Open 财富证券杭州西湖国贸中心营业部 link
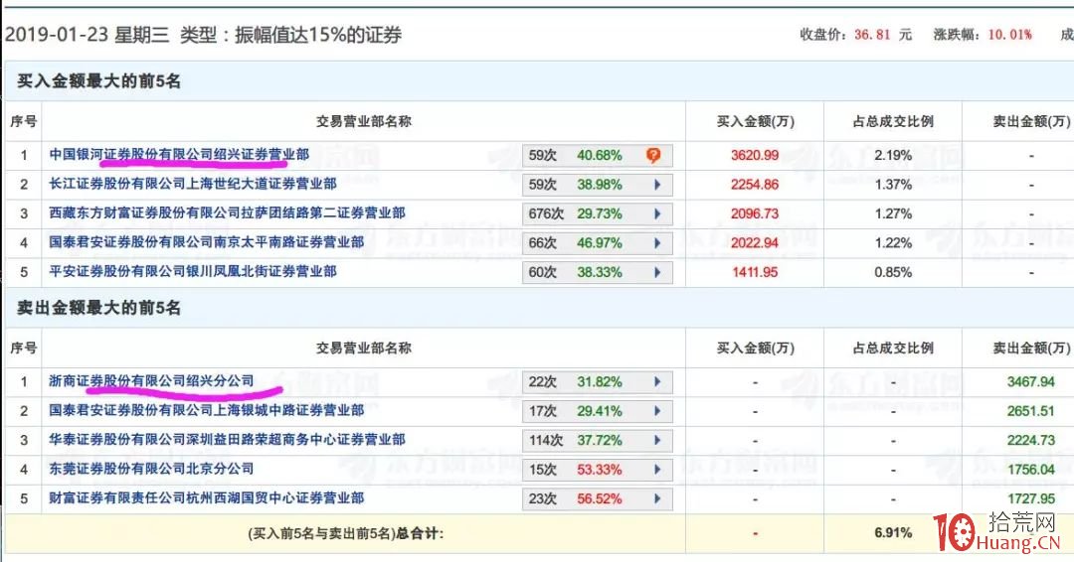Viewport: 1074px width, 562px height. click(206, 497)
